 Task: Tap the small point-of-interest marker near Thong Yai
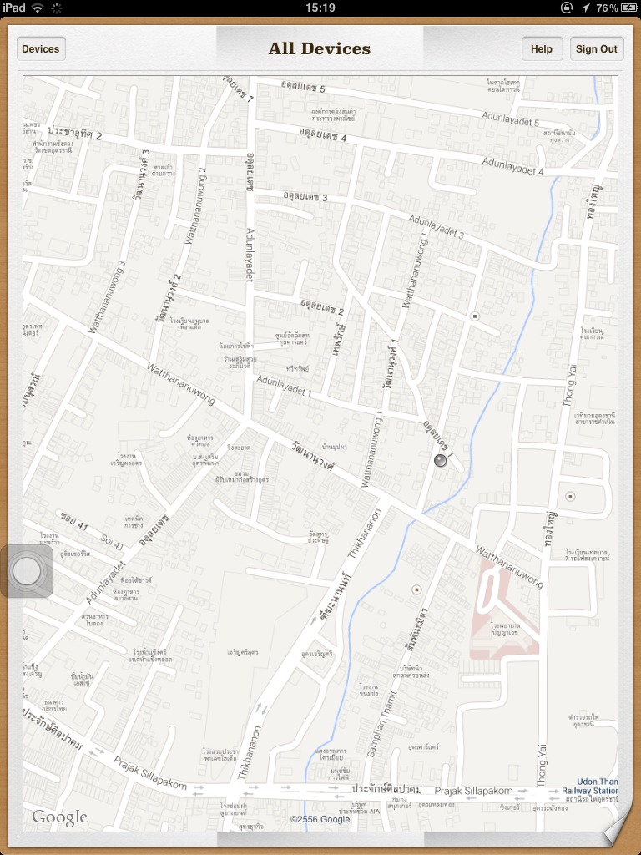coord(571,496)
